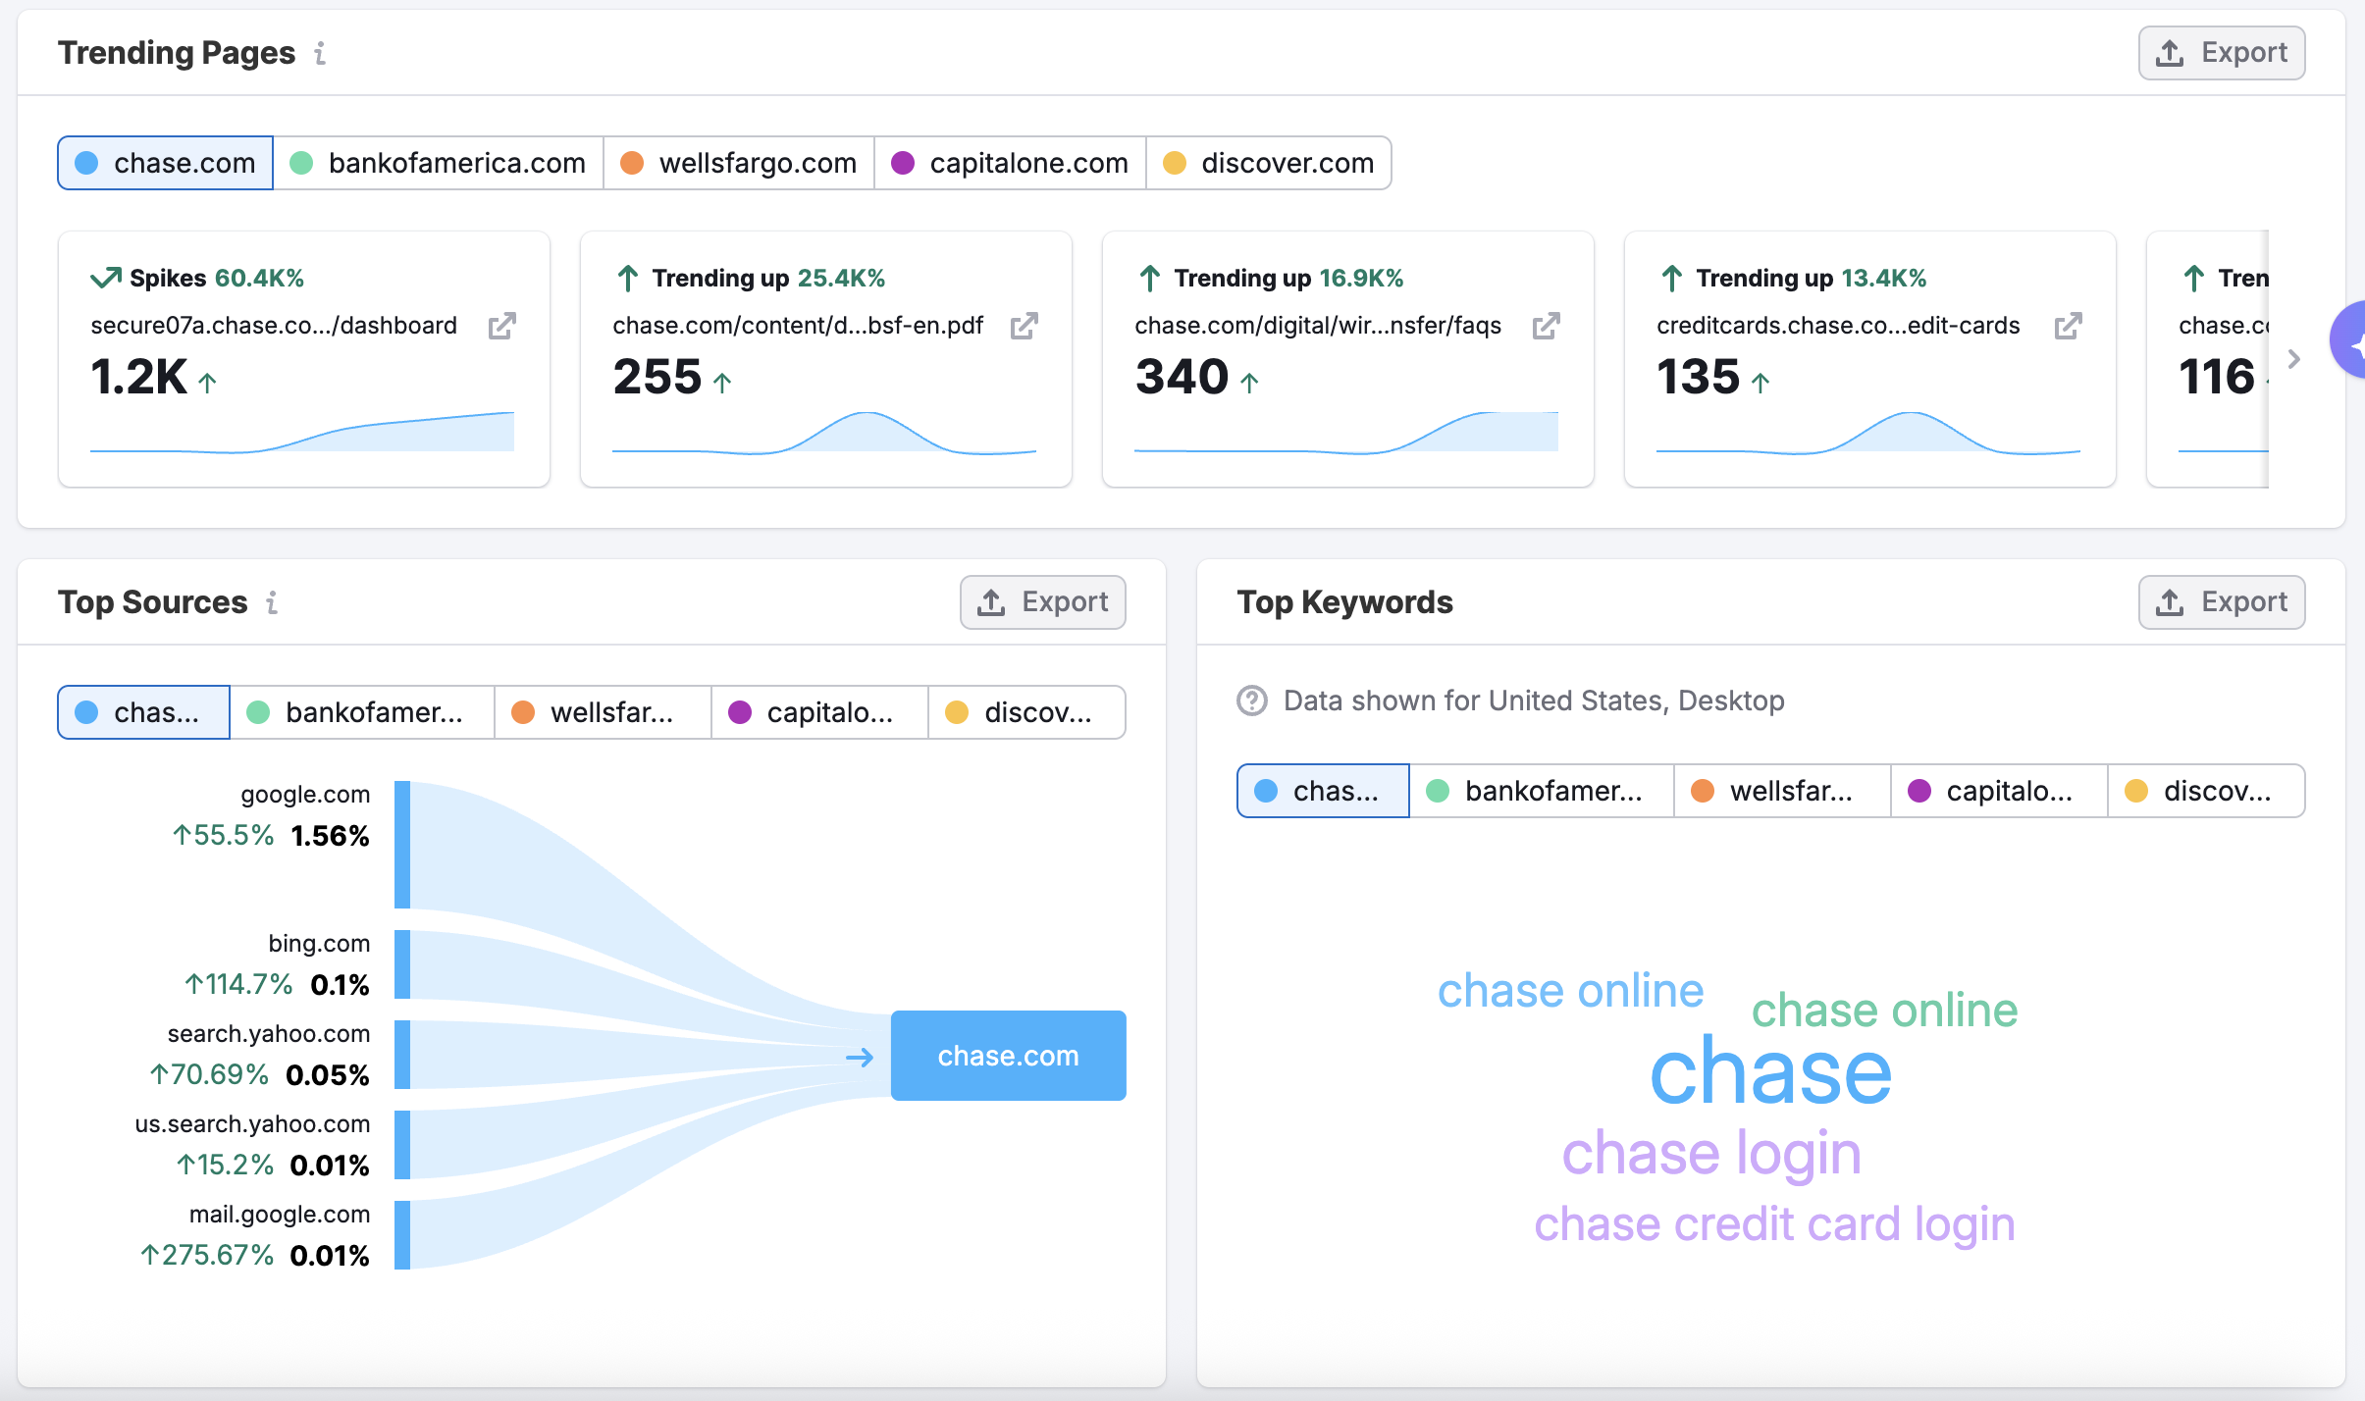Screen dimensions: 2365x1401
Task: Select discover.com in Trending Pages
Action: point(1268,163)
